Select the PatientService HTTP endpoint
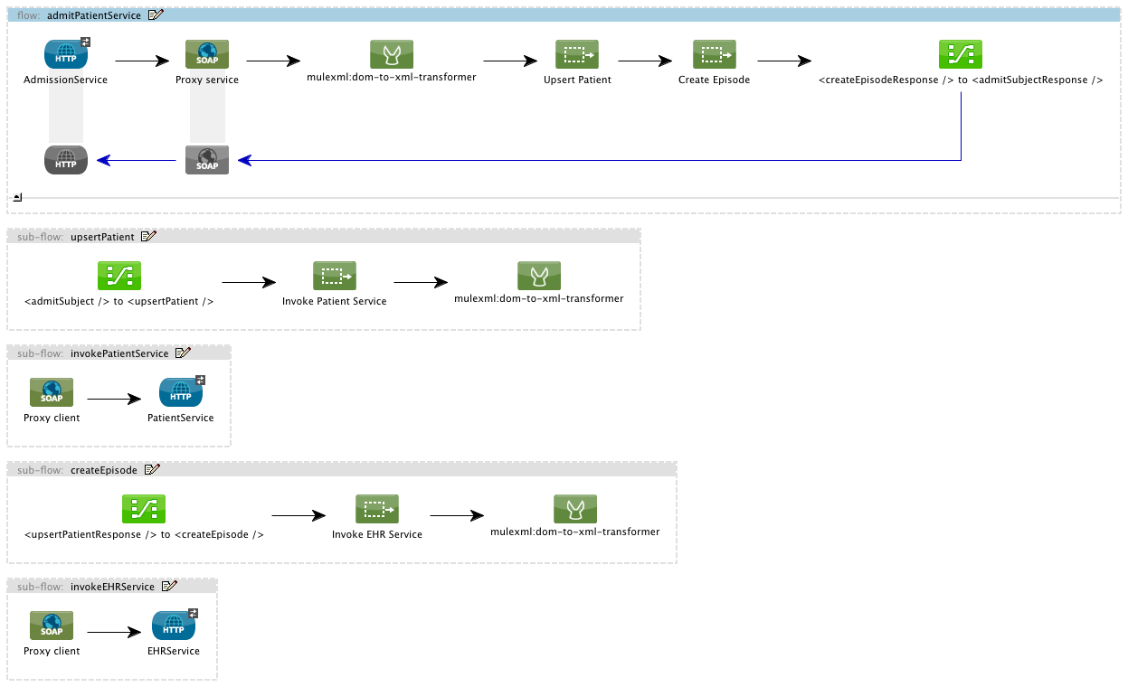1128x687 pixels. (180, 392)
